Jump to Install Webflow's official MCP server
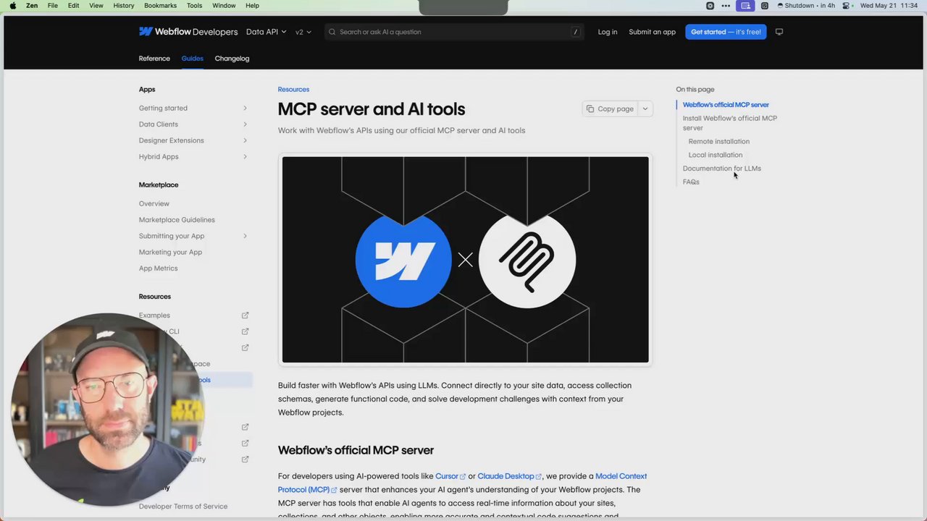Viewport: 927px width, 521px height. click(730, 123)
